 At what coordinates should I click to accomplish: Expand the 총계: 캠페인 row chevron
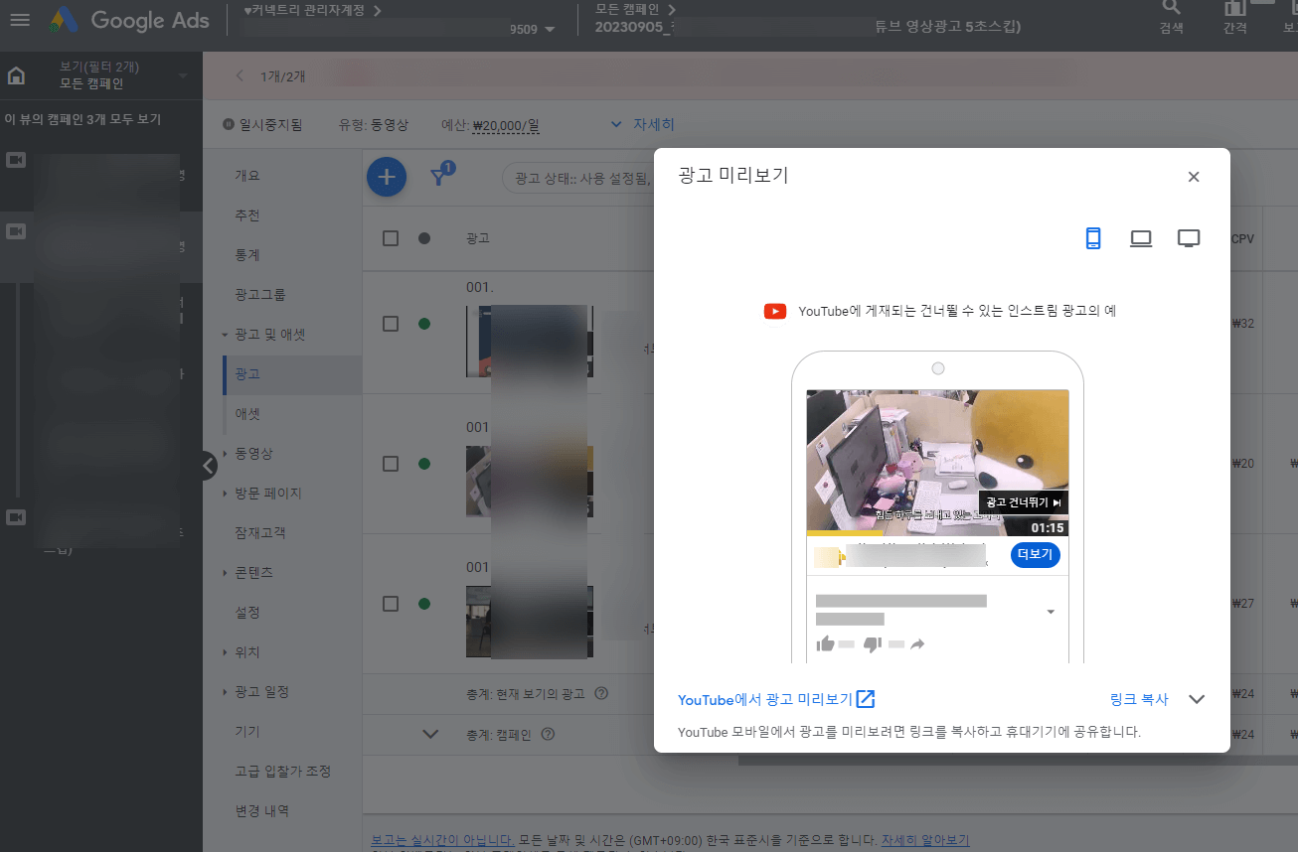coord(429,734)
